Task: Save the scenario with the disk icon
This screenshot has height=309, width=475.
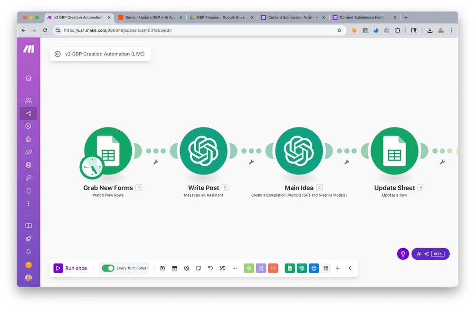Action: click(x=162, y=268)
